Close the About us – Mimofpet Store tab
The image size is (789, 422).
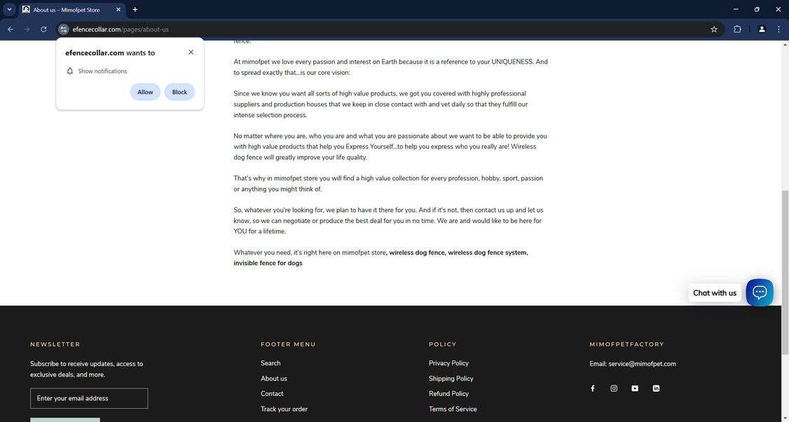[118, 10]
